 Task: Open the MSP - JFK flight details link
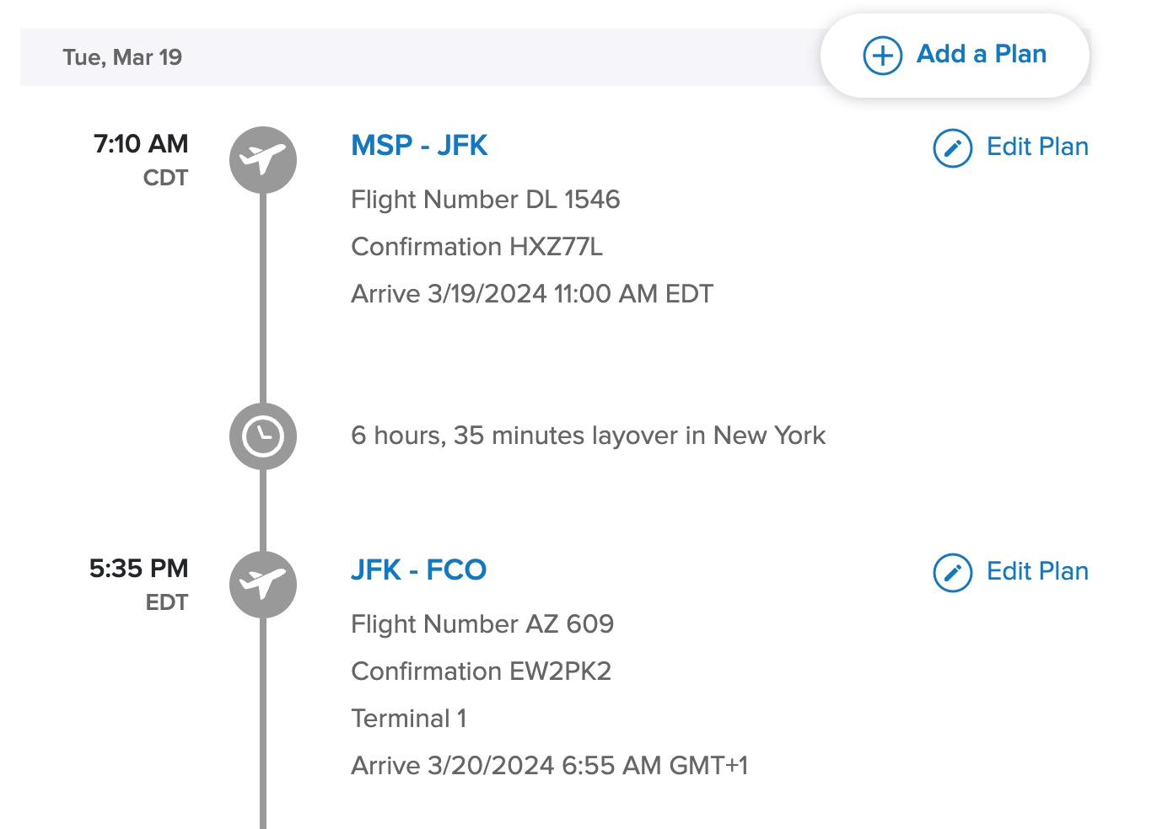coord(419,145)
